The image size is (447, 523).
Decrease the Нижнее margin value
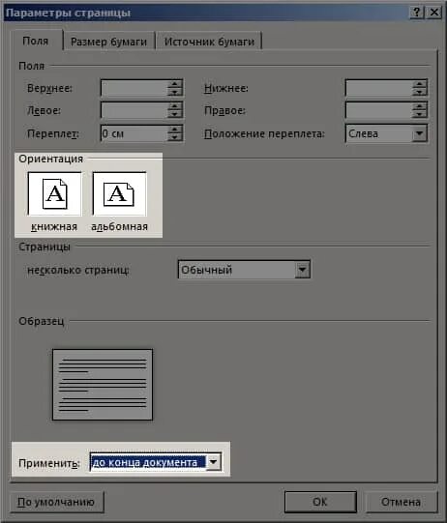420,92
